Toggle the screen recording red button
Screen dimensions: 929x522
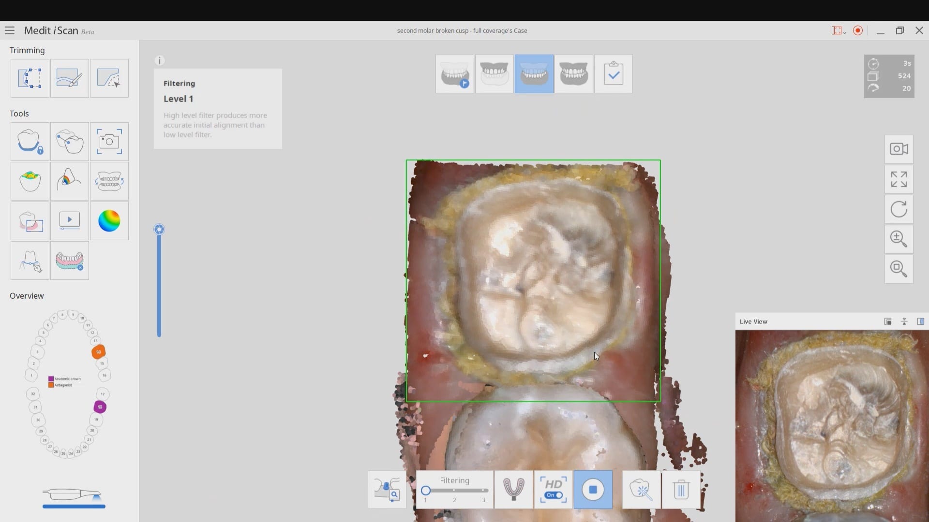coord(858,30)
